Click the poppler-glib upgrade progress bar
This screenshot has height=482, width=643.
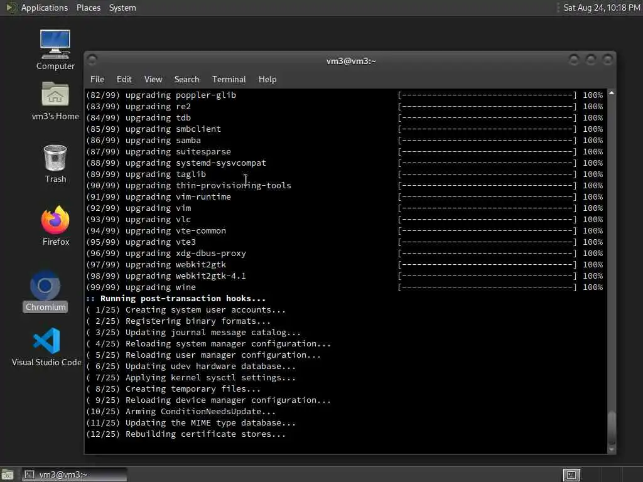(x=487, y=95)
